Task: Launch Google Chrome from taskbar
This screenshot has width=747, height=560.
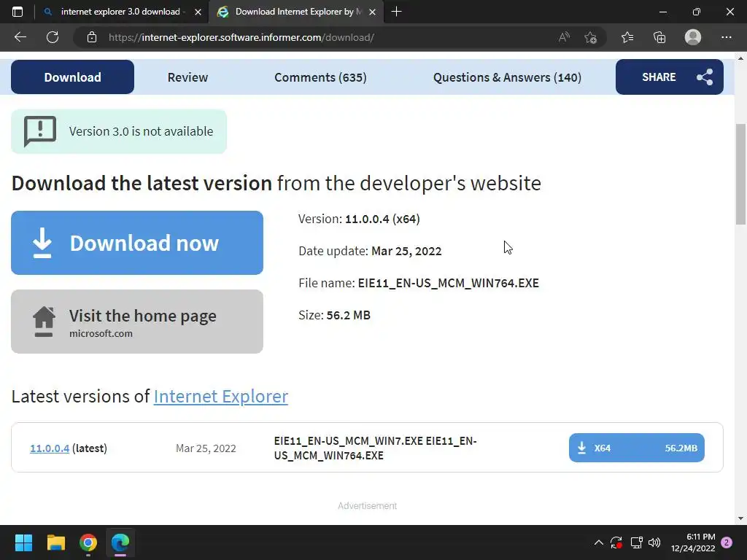Action: click(88, 542)
